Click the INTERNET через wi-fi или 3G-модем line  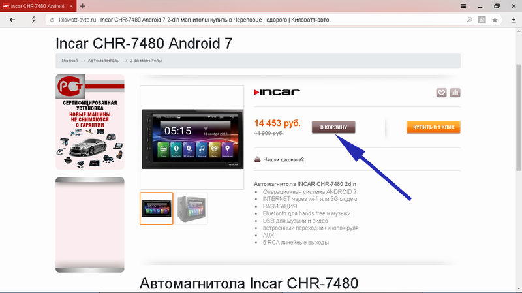(x=310, y=199)
